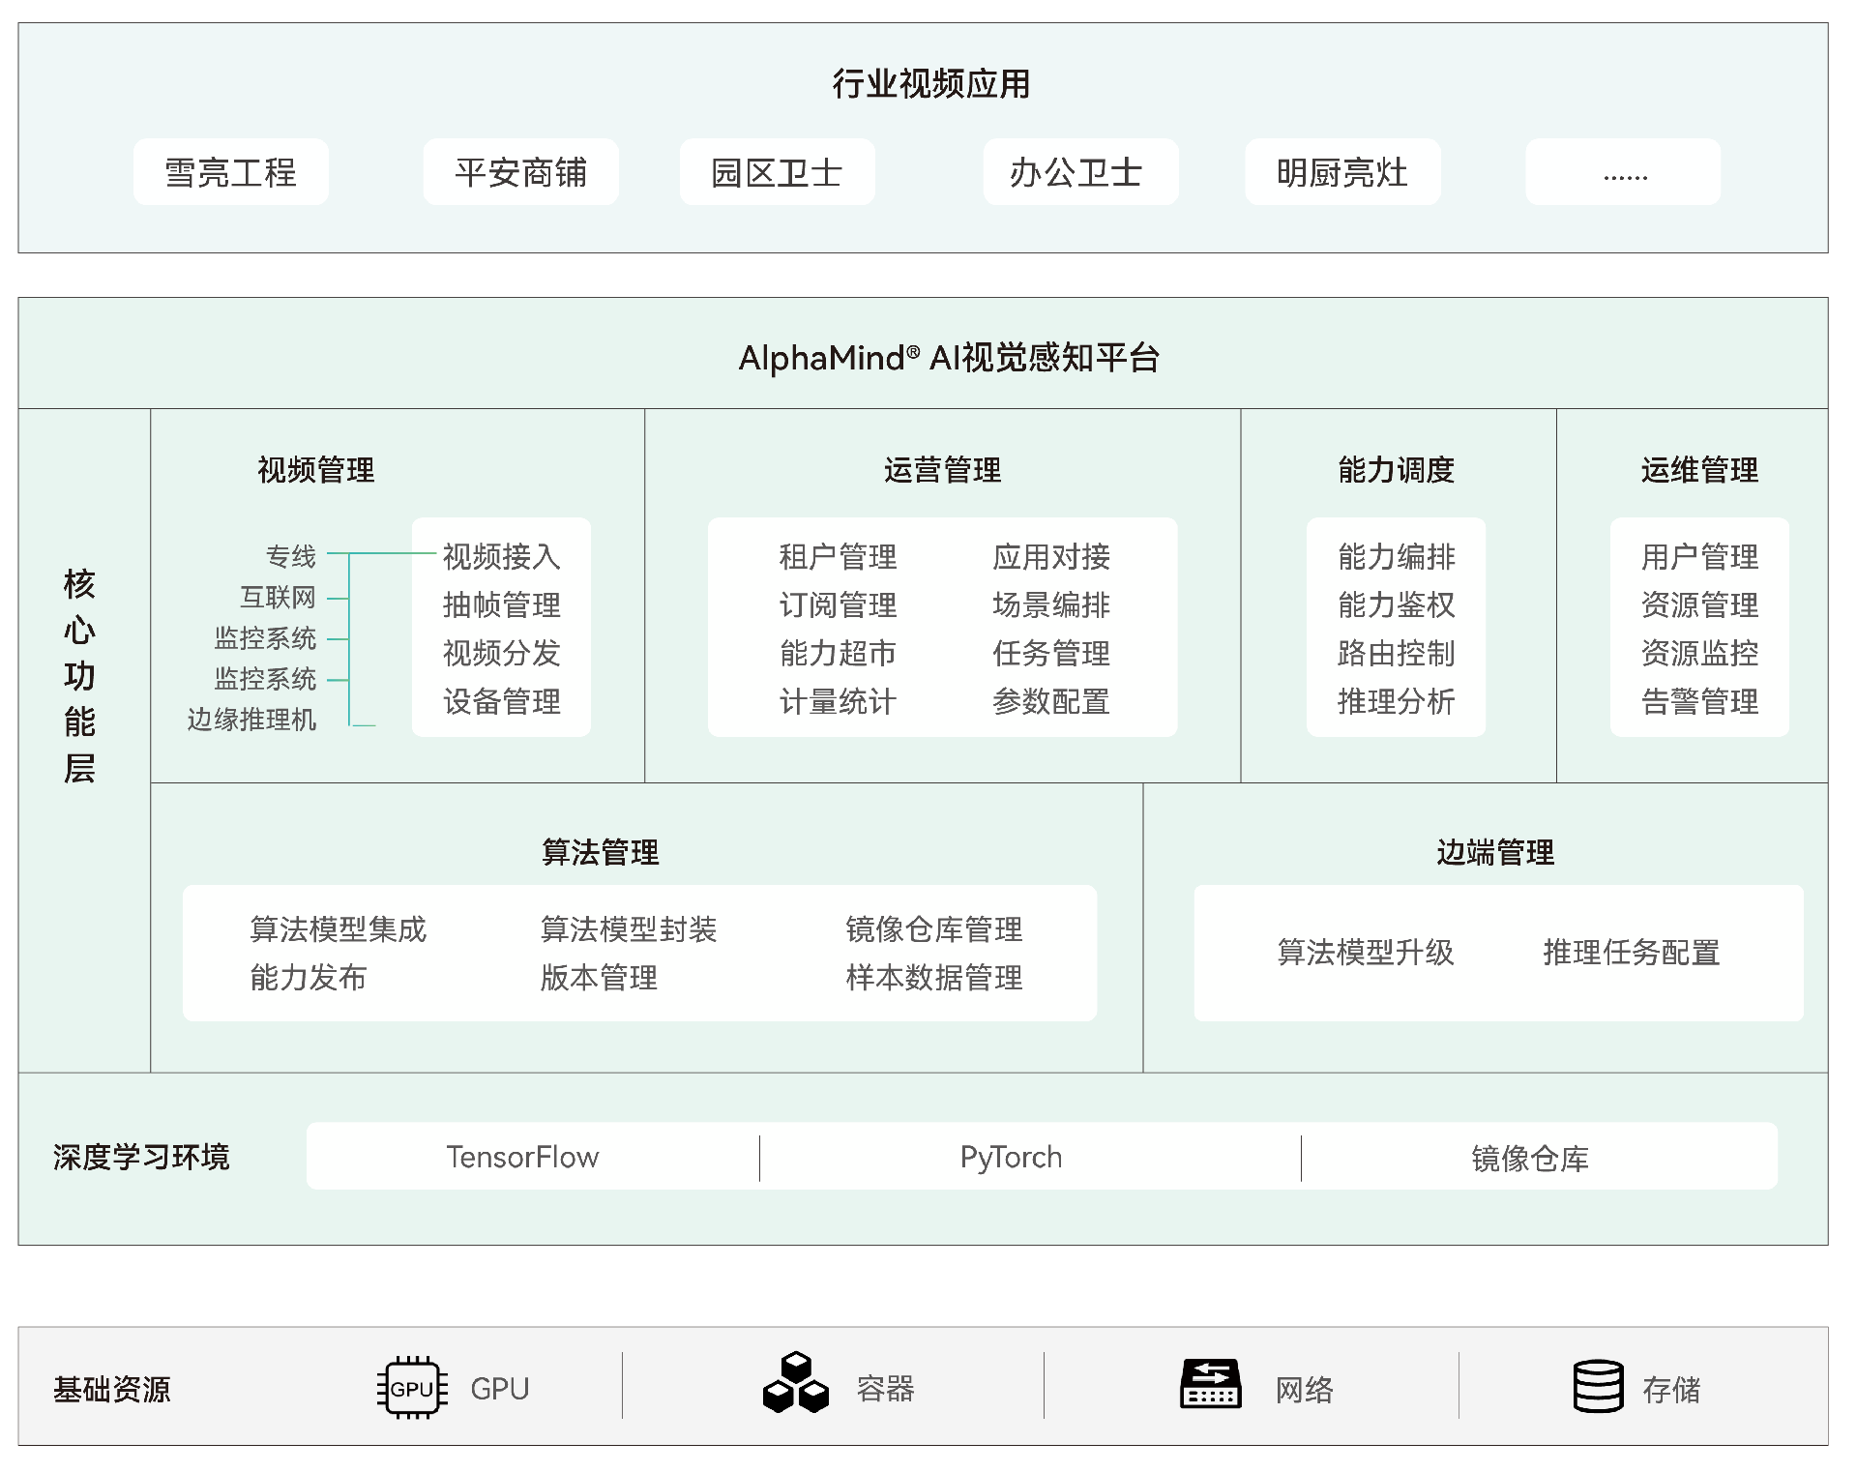Open the 能力调度 panel
1857x1472 pixels.
coord(1396,472)
